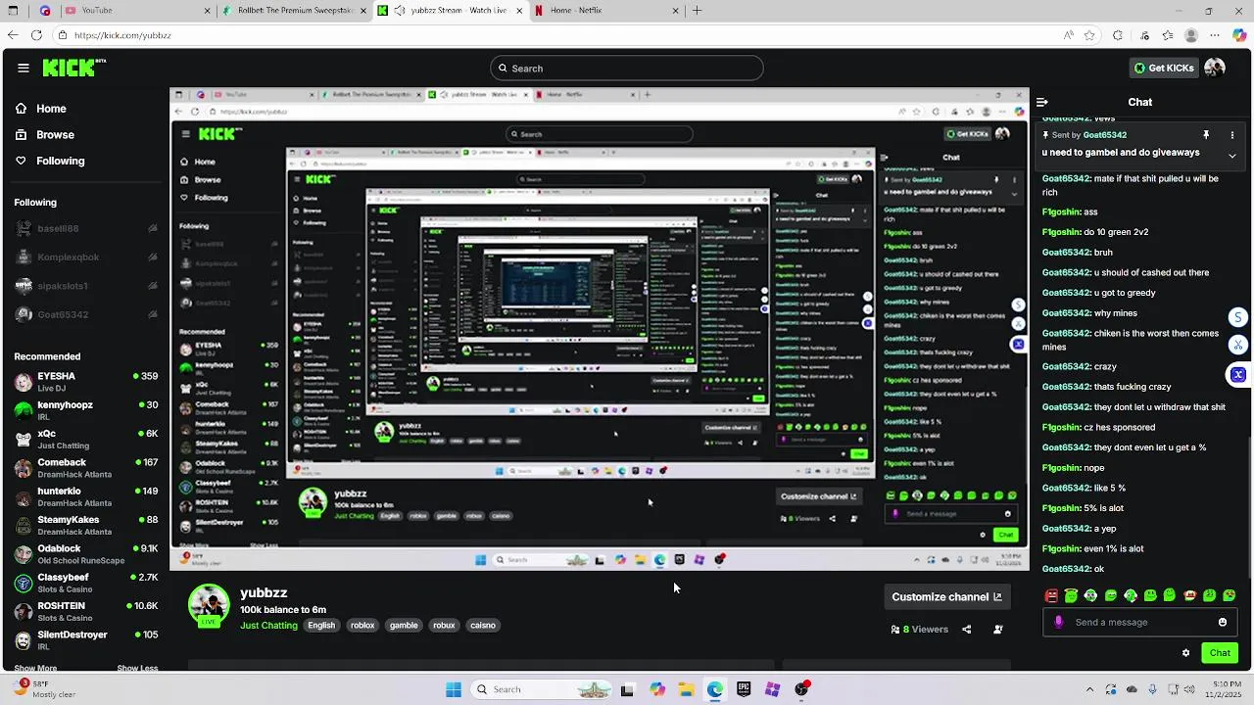Select followed channel sipakslots1
The image size is (1254, 705).
[x=85, y=286]
